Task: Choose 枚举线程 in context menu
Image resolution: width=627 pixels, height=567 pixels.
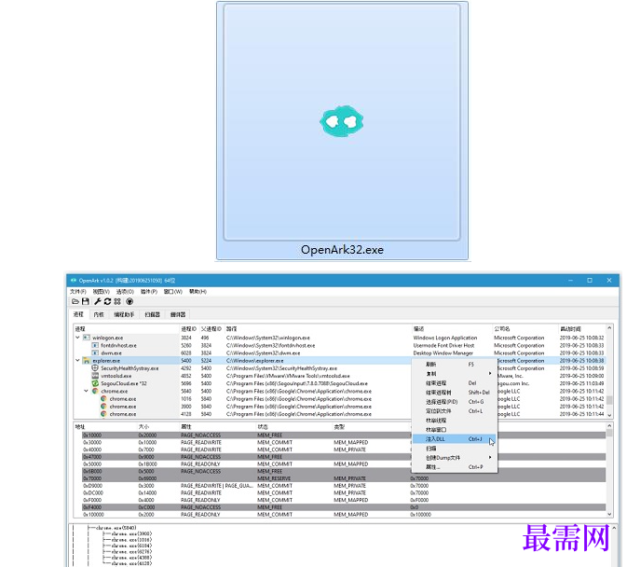Action: (x=455, y=421)
